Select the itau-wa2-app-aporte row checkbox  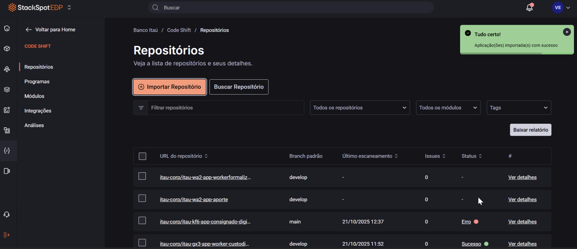point(142,198)
